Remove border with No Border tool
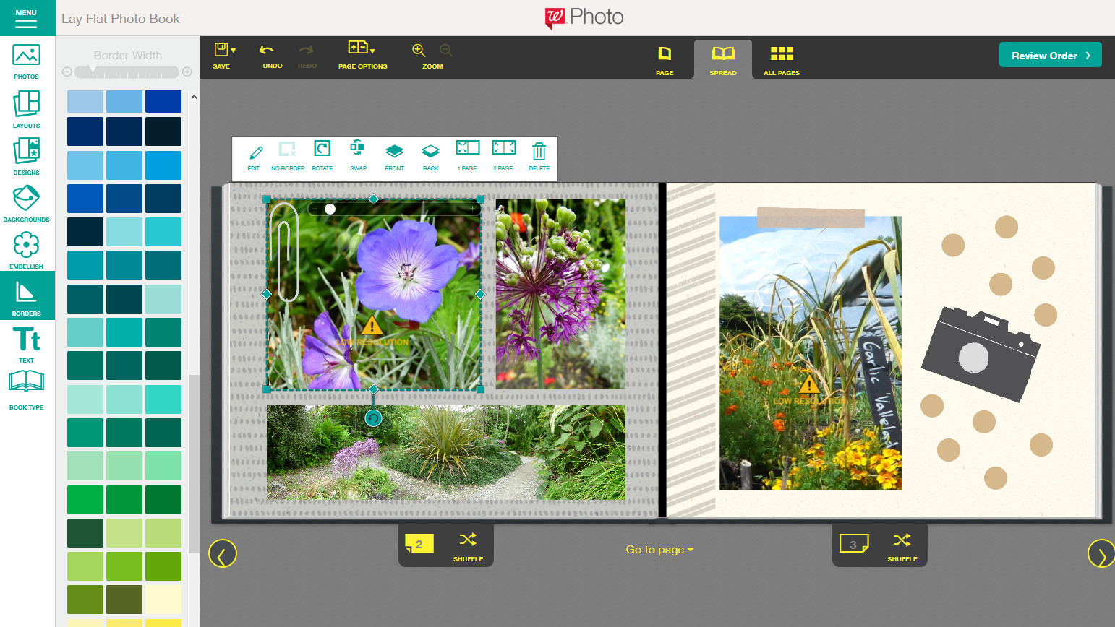 tap(288, 157)
